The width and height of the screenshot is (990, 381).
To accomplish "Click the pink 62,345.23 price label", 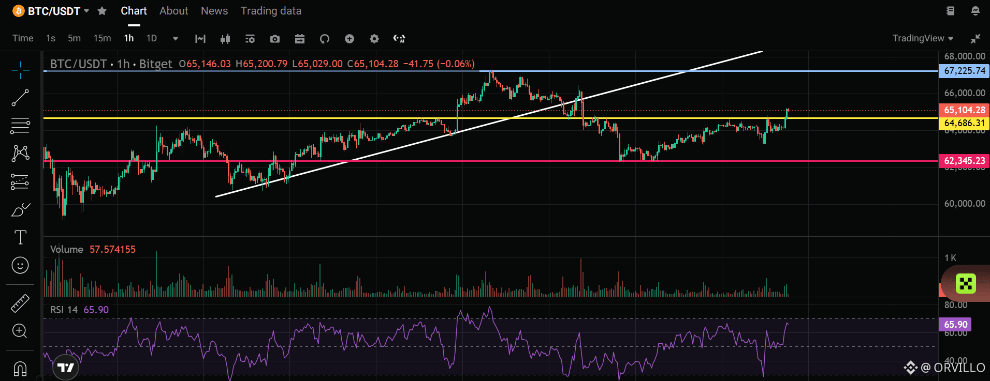I will click(x=964, y=161).
